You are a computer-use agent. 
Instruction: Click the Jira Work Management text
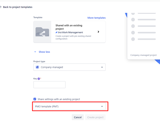click(71, 32)
